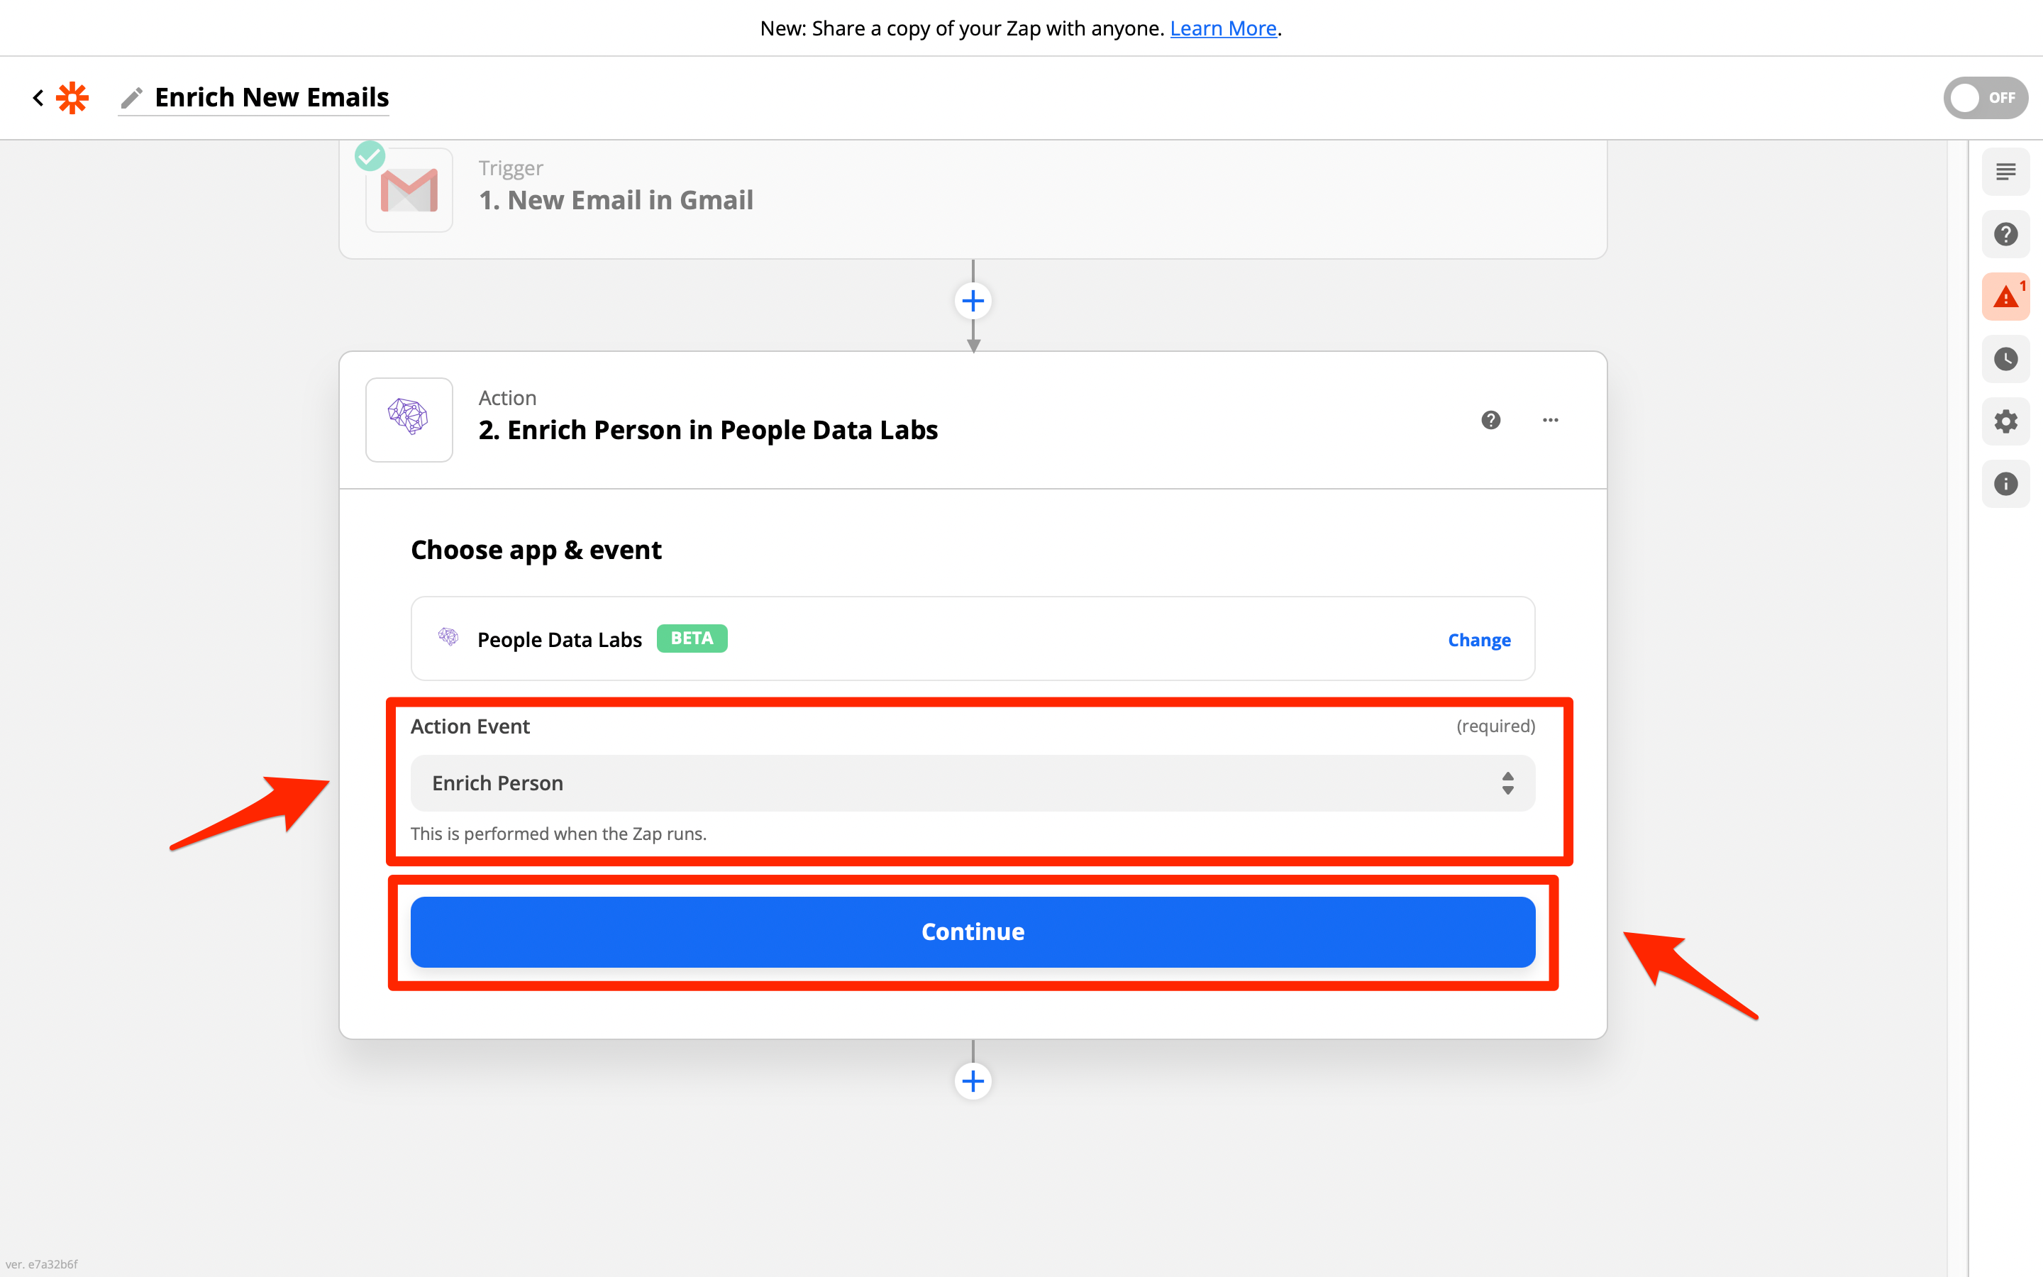
Task: Open the history clock icon
Action: [x=2005, y=359]
